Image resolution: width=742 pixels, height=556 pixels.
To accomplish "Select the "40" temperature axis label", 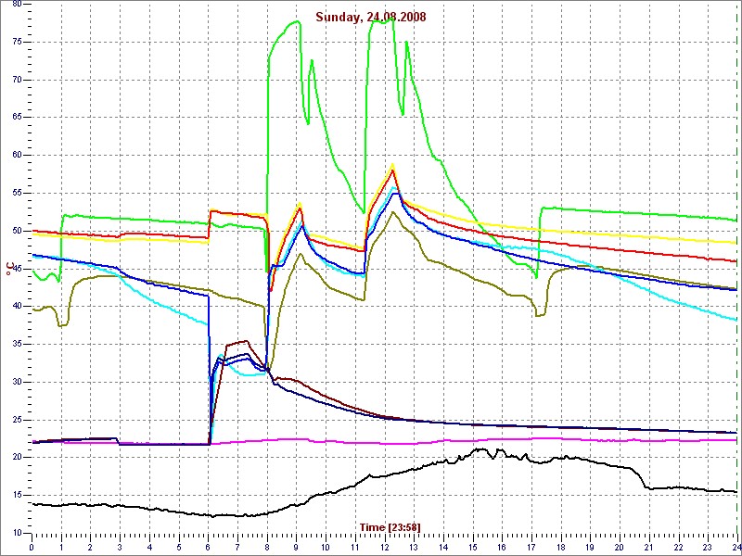I will click(17, 307).
